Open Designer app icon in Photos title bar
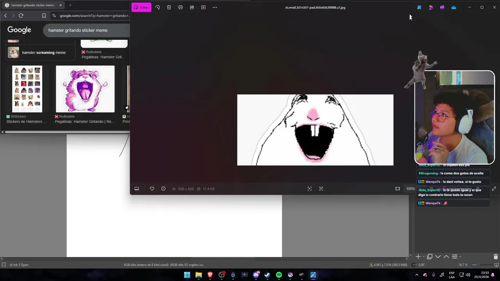500x281 pixels. [x=431, y=7]
